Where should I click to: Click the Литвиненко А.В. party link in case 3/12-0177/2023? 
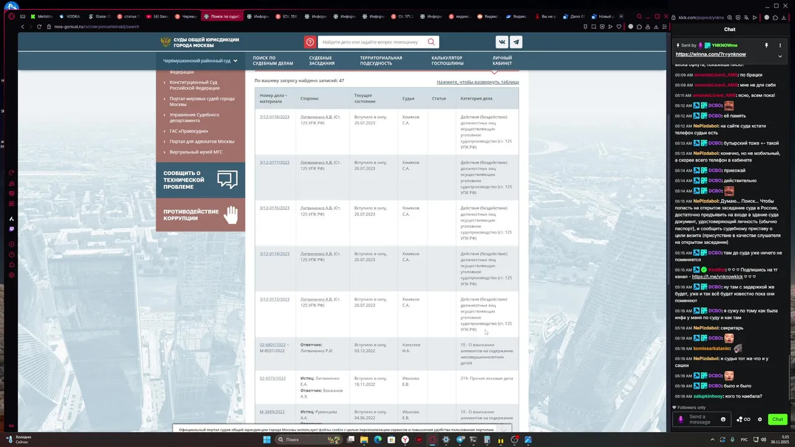[x=316, y=163]
